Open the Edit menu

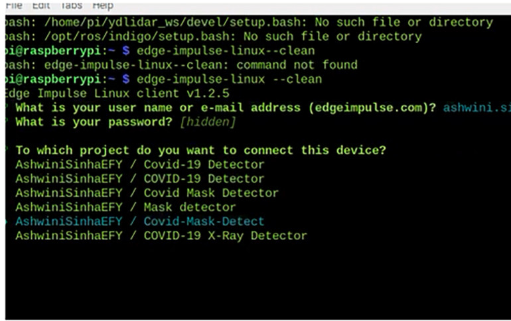[x=41, y=5]
